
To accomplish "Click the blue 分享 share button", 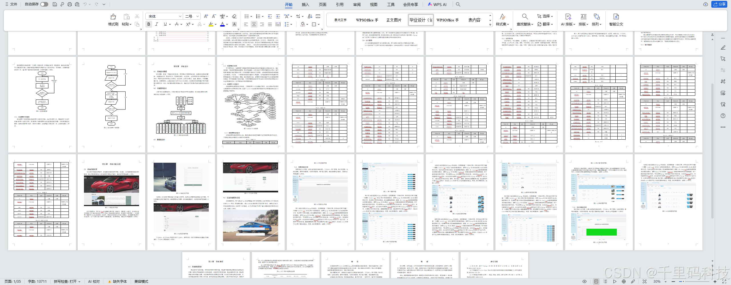I will pos(719,4).
